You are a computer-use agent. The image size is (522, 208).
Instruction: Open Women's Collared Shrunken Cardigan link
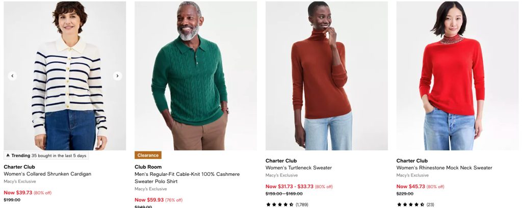[47, 174]
